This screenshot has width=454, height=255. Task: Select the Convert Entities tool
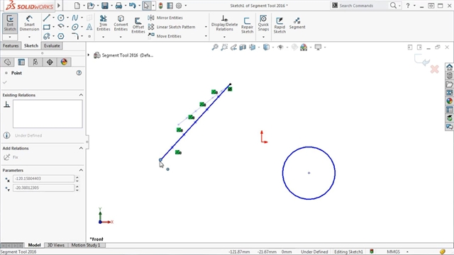tap(121, 23)
